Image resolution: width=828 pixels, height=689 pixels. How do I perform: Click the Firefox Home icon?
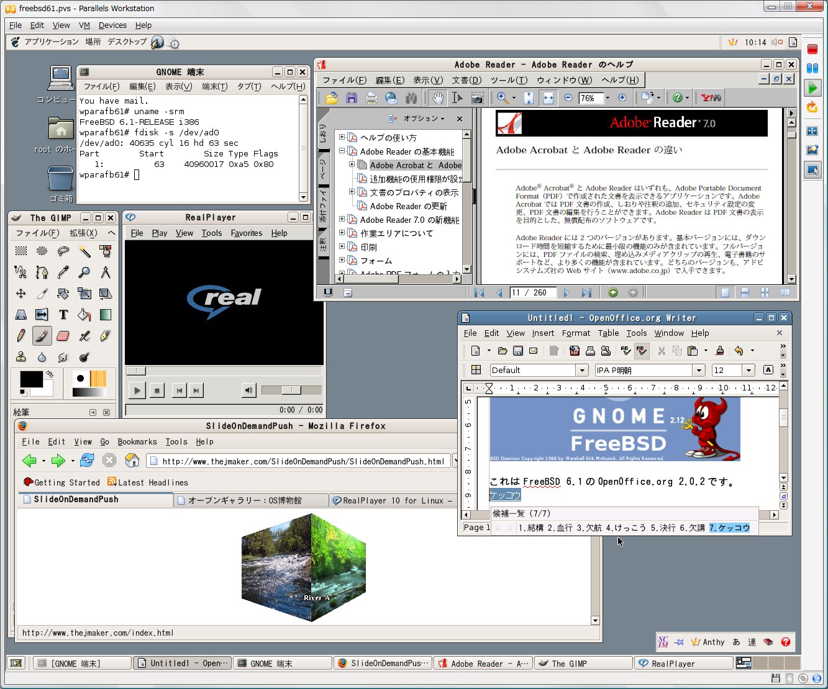pyautogui.click(x=132, y=461)
